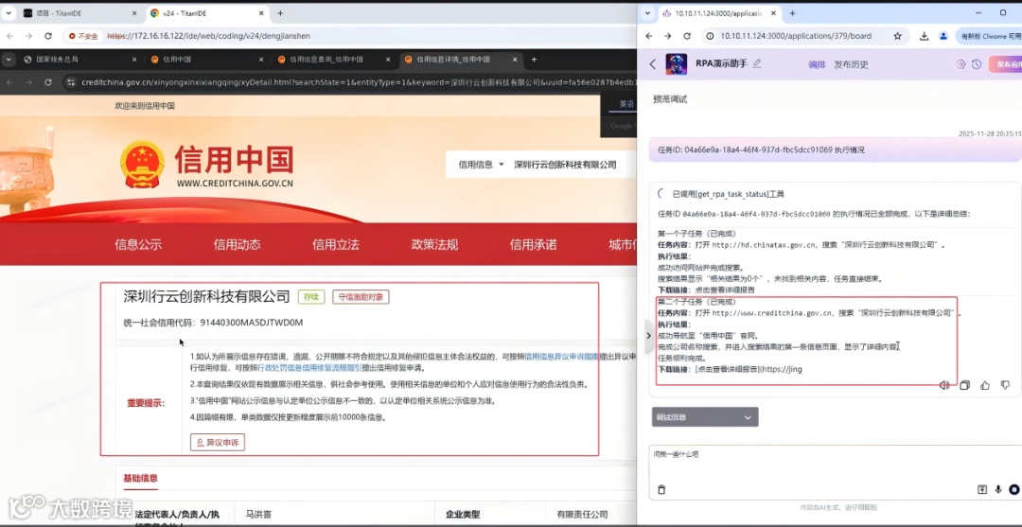
Task: Open the 信用承诺 navigation item
Action: click(x=533, y=245)
